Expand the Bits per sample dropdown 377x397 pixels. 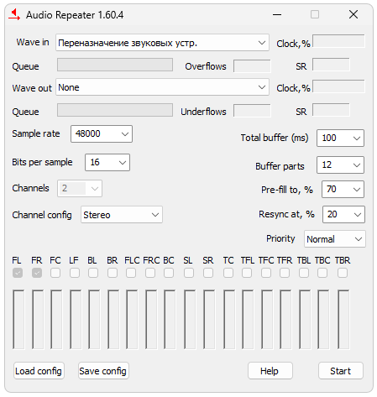coord(107,162)
